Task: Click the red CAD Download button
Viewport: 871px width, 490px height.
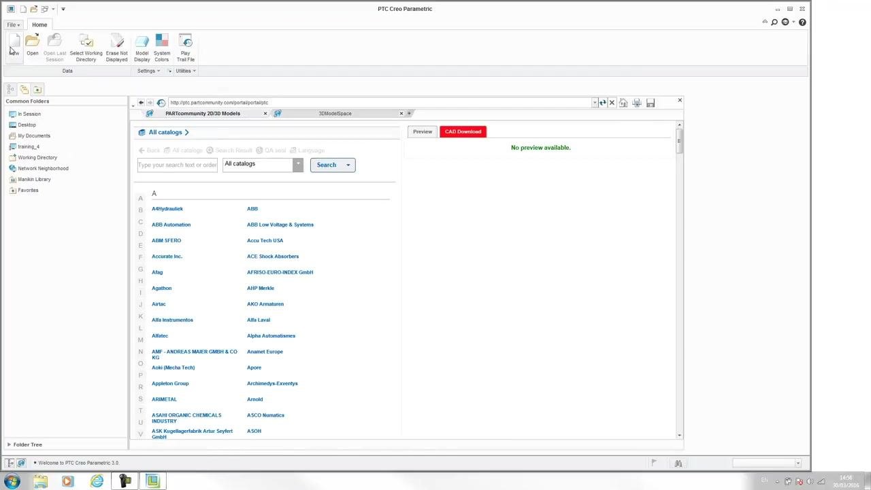Action: pyautogui.click(x=463, y=131)
